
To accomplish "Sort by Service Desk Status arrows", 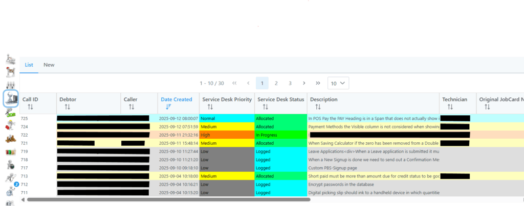I will [x=265, y=107].
